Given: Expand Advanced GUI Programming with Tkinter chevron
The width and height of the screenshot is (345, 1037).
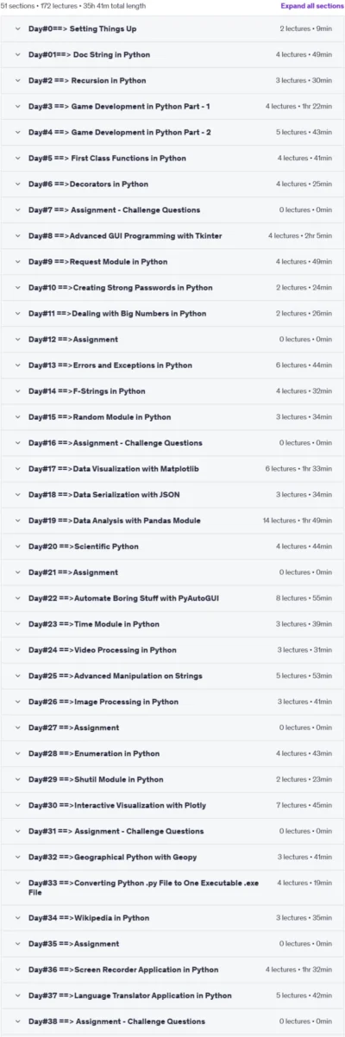Looking at the screenshot, I should [17, 235].
